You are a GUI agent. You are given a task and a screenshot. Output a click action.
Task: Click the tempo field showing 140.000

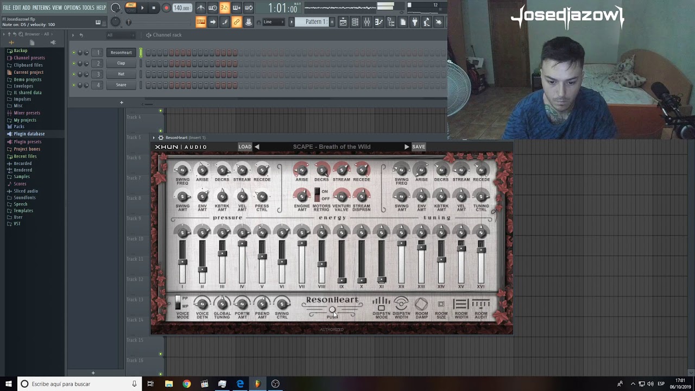[x=181, y=8]
